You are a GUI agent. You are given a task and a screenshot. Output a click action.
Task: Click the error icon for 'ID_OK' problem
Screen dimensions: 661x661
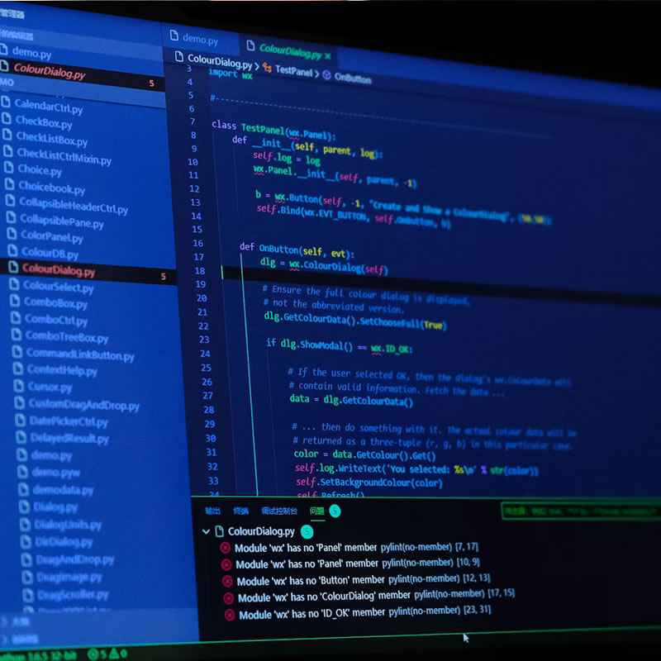click(229, 615)
